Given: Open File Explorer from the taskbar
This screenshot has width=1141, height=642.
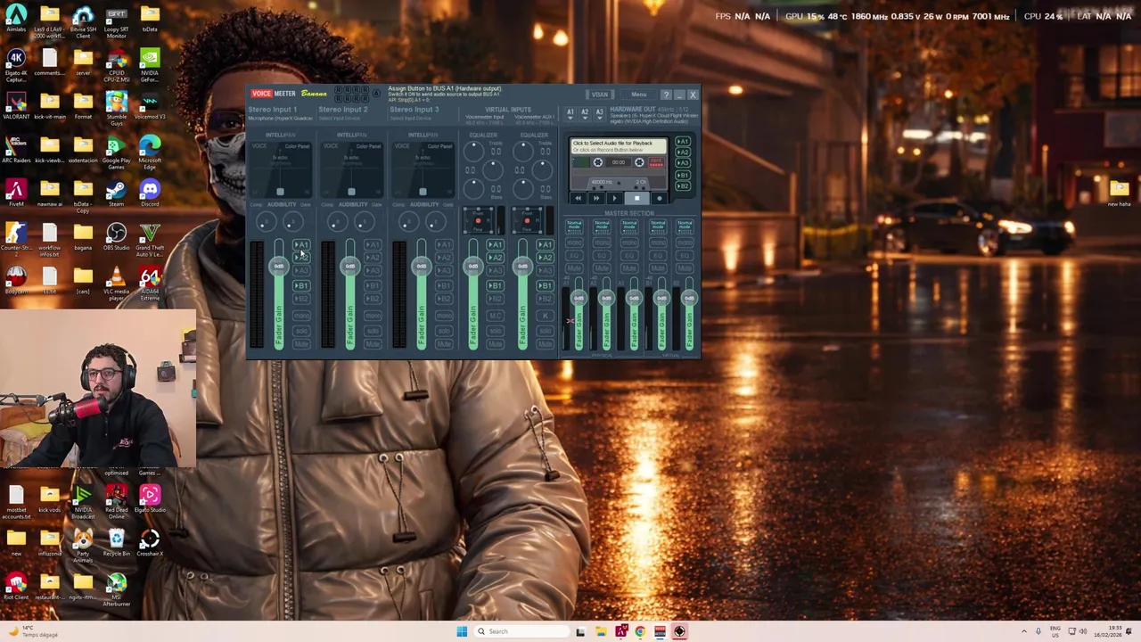Looking at the screenshot, I should click(x=601, y=631).
